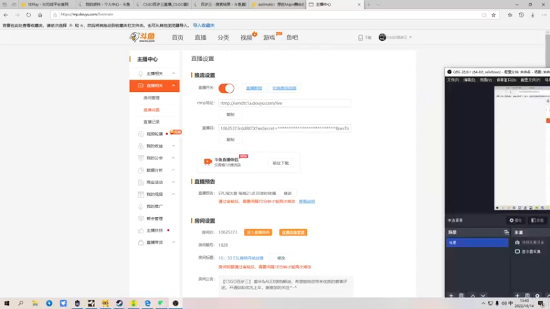Open 房间管理 in the sidebar
The image size is (550, 309).
point(151,98)
